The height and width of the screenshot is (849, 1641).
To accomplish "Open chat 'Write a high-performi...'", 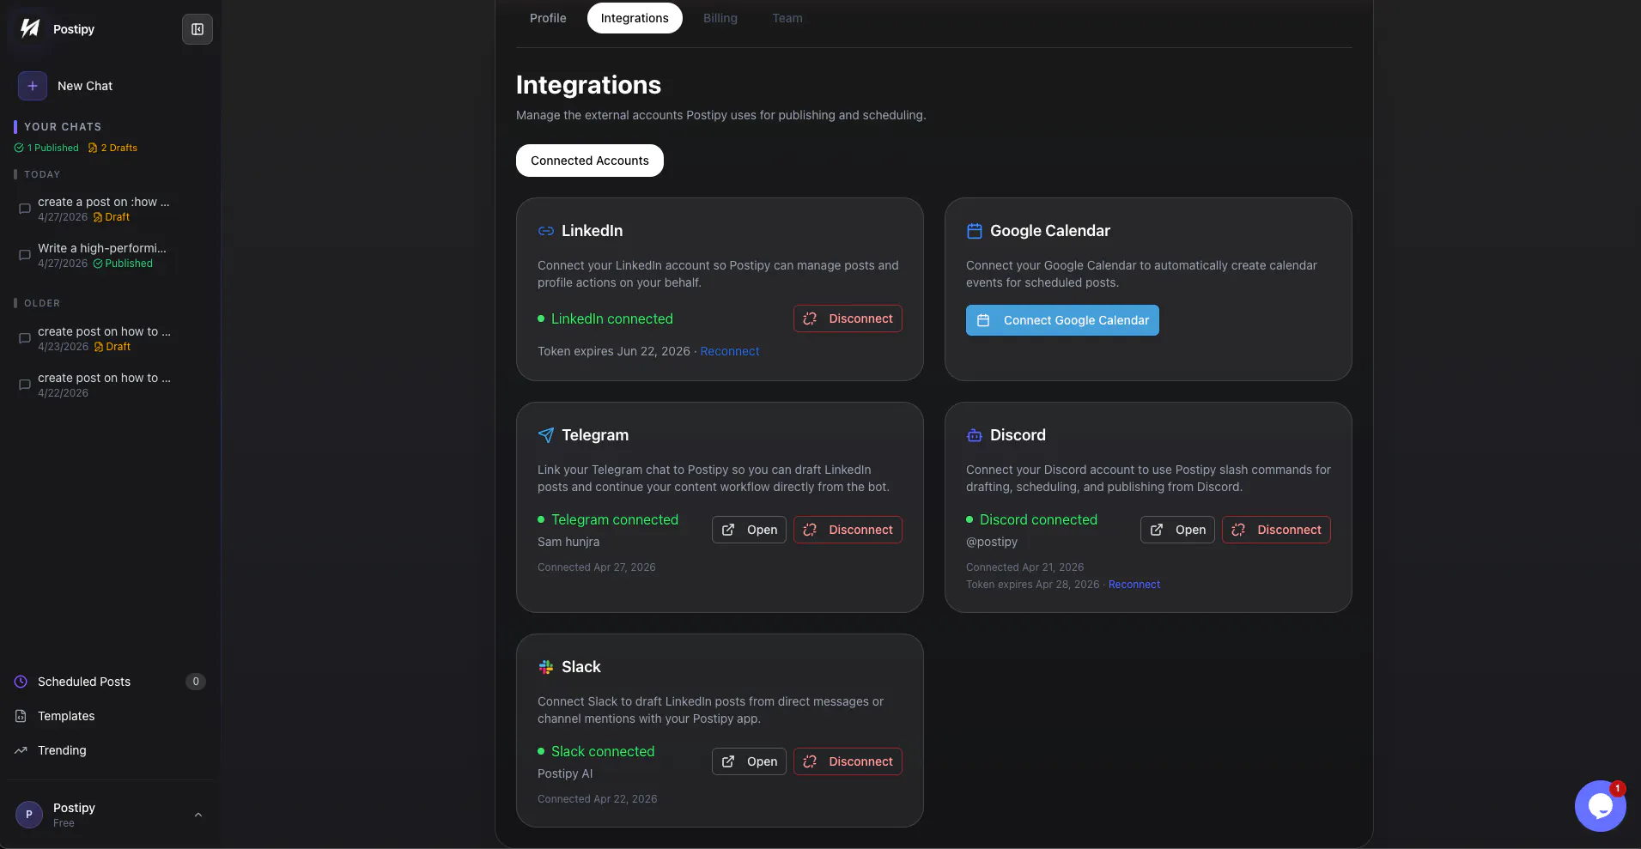I will [110, 255].
